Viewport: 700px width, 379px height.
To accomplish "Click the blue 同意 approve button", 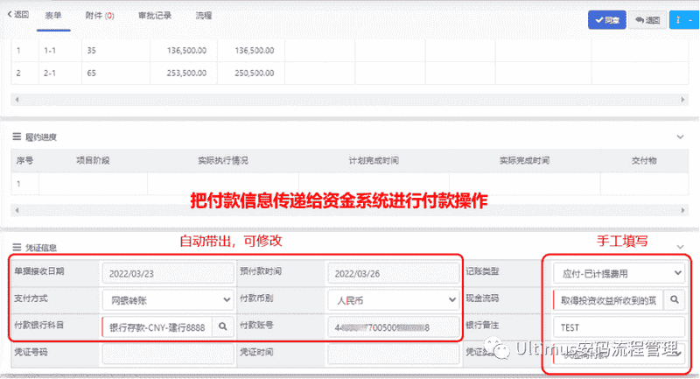I will [x=606, y=19].
